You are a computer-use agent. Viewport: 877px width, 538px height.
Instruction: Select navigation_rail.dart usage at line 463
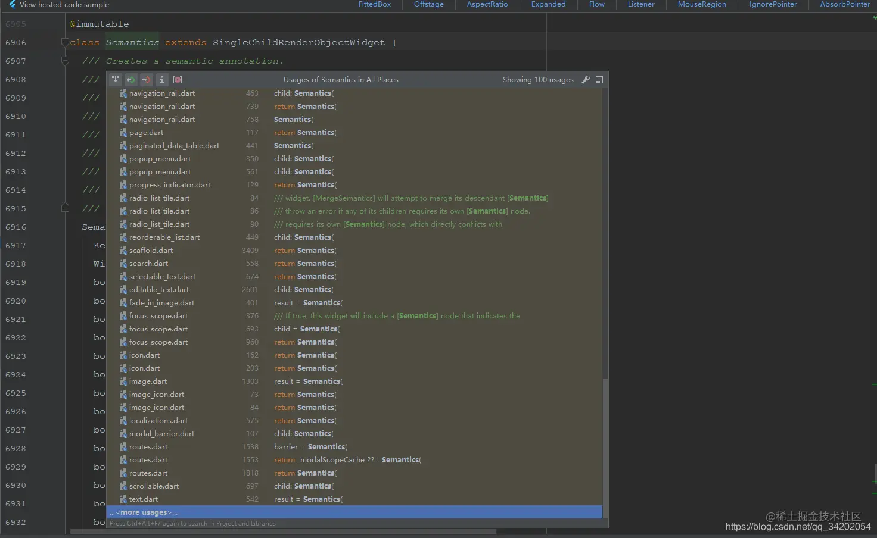pyautogui.click(x=354, y=93)
